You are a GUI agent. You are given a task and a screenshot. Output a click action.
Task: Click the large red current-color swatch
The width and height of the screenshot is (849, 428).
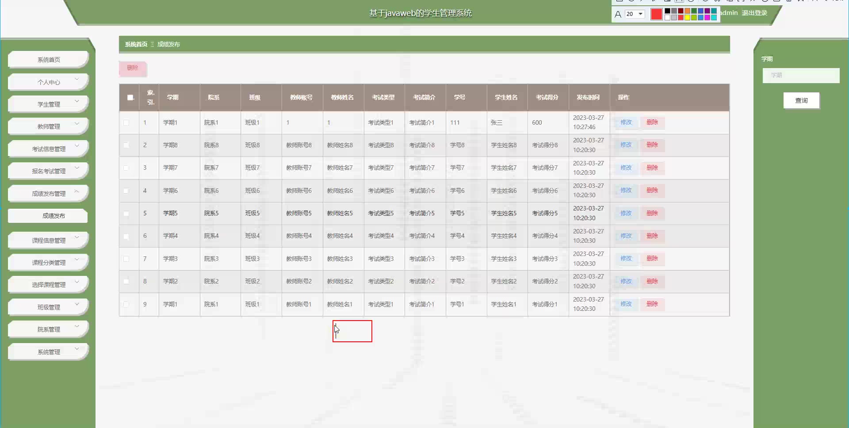click(656, 14)
